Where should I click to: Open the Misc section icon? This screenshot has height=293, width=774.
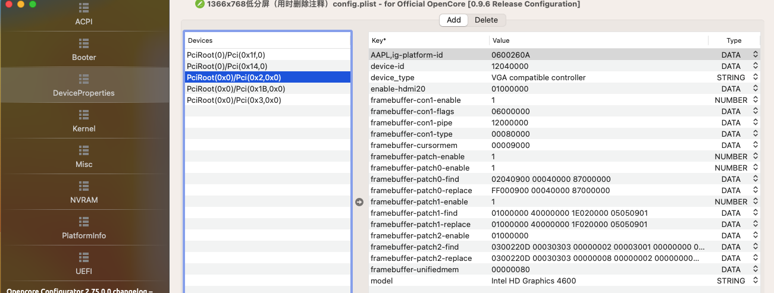point(84,150)
